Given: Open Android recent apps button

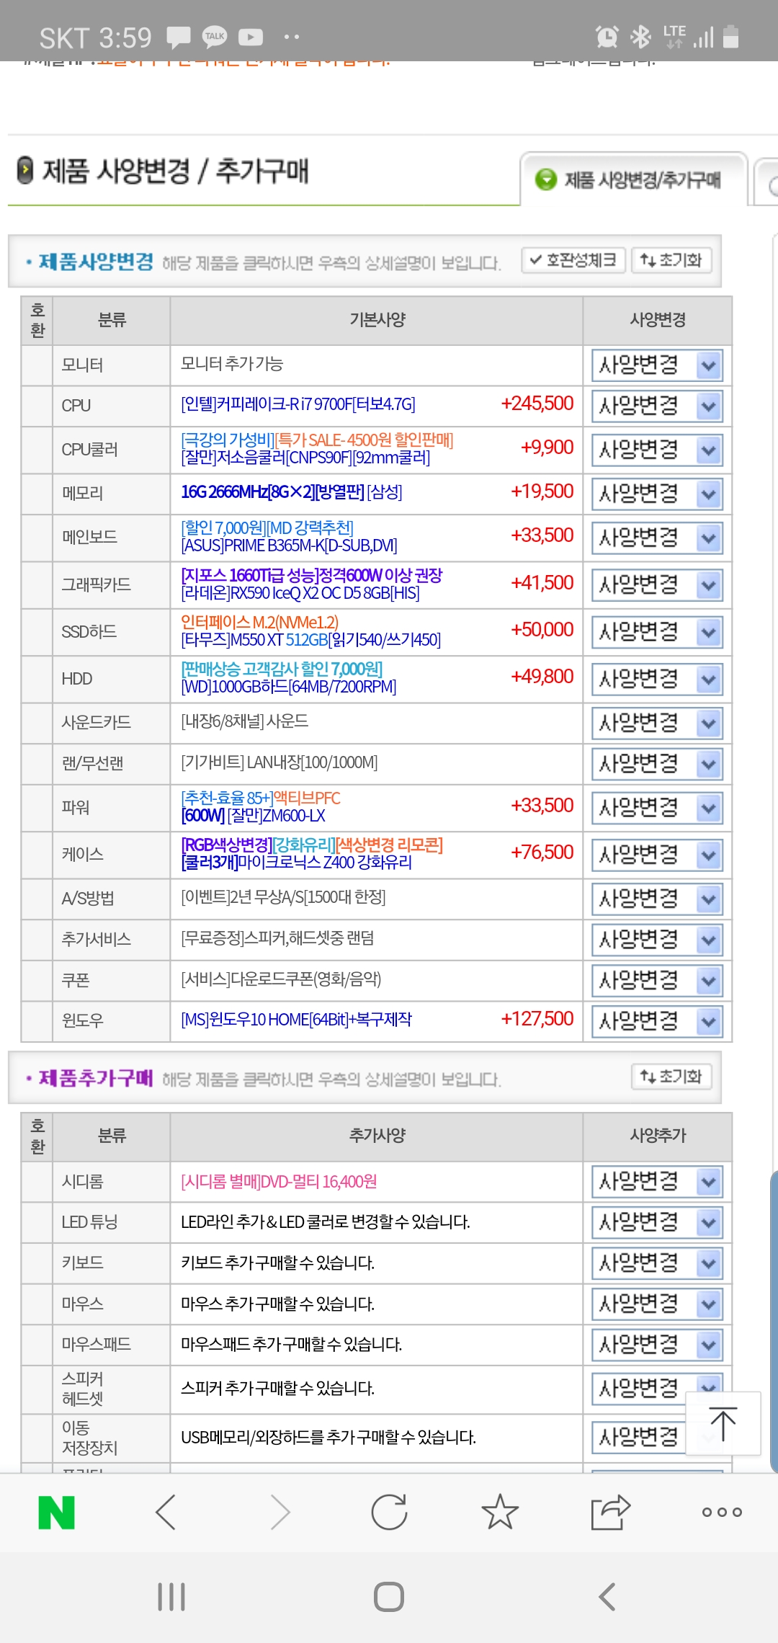Looking at the screenshot, I should (171, 1597).
